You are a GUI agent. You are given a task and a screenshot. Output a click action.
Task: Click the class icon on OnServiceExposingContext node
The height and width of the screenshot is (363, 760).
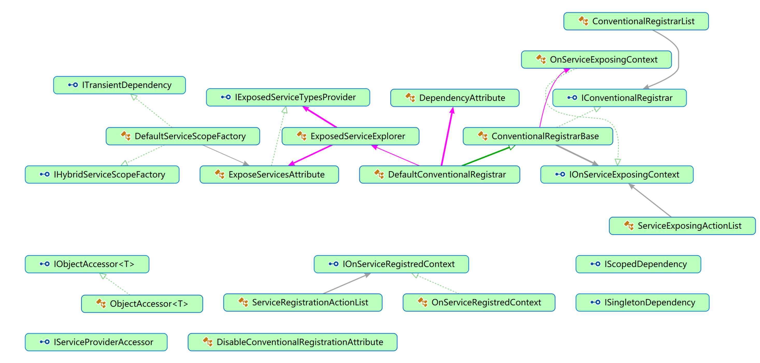tap(541, 59)
